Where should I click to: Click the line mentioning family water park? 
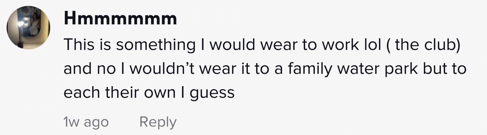pyautogui.click(x=265, y=69)
